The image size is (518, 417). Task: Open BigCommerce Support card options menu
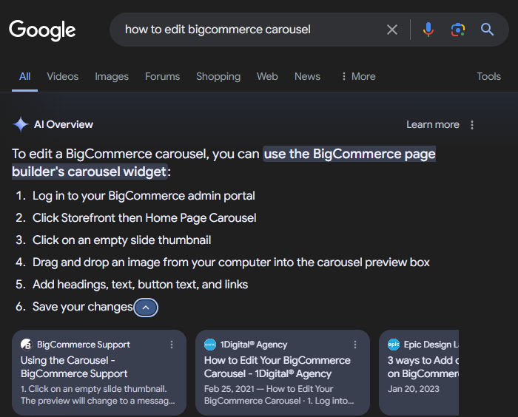(172, 345)
